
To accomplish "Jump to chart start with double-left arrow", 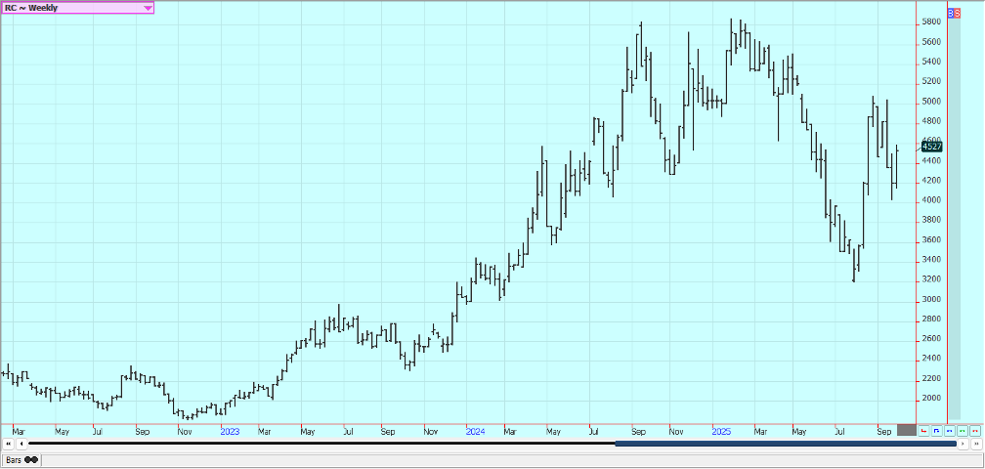I will (9, 444).
